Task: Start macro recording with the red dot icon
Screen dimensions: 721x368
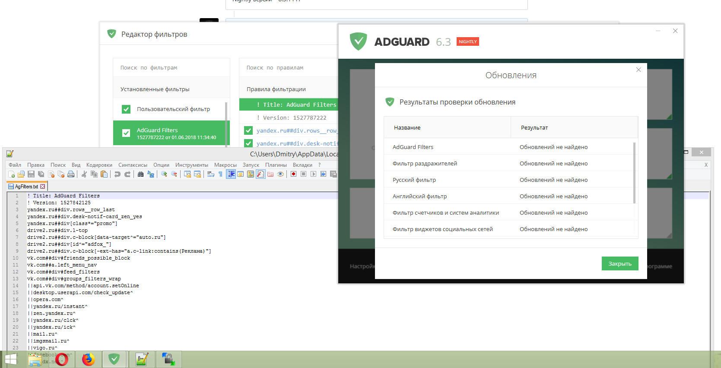Action: 293,174
